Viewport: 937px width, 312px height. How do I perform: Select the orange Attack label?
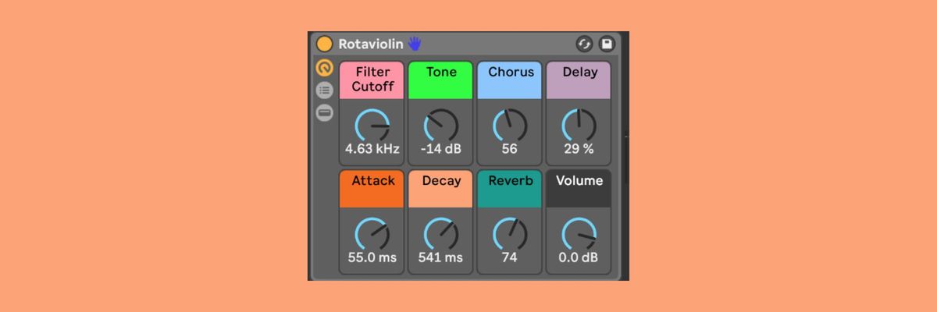pos(372,188)
